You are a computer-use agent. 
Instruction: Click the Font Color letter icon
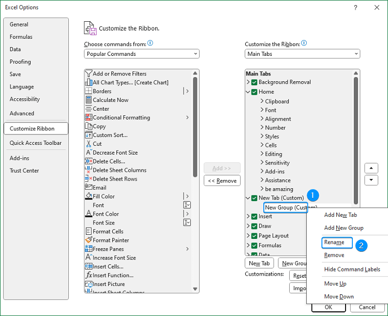coord(88,214)
